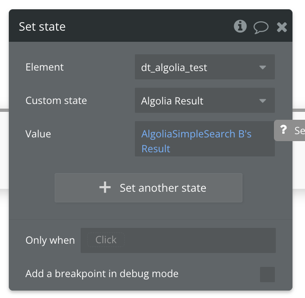Screen dimensions: 305x298
Task: Open the Algolia Result state selector
Action: 205,100
